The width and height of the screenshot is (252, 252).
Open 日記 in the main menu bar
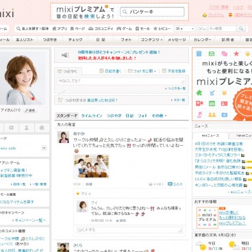tap(101, 40)
